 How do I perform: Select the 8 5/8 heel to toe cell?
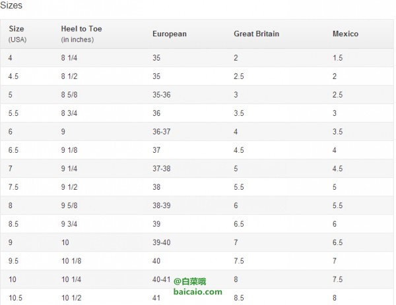[x=69, y=95]
